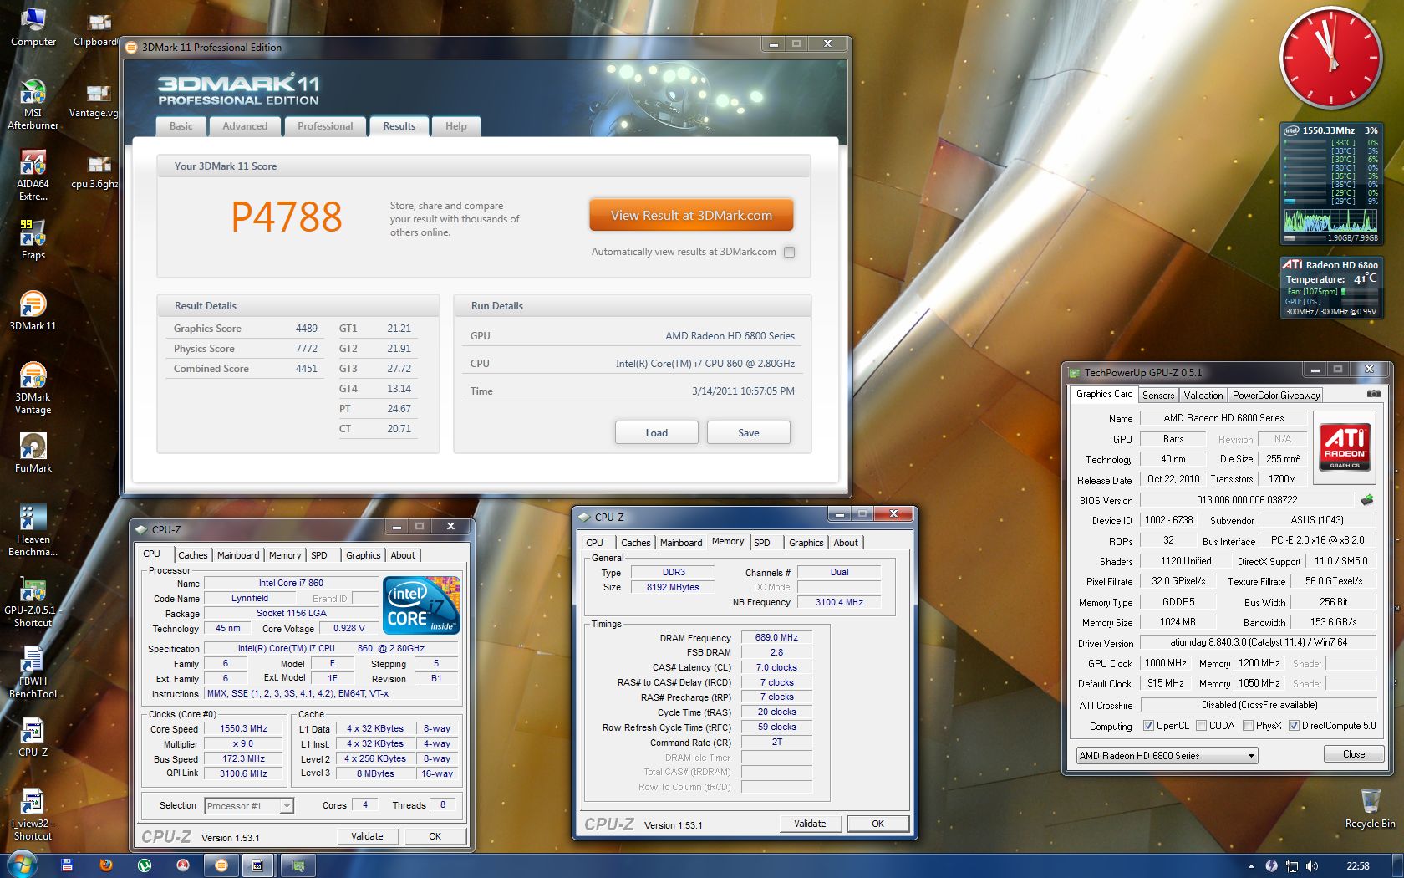Click the ATI Radeon temperature gadget

(x=1330, y=288)
